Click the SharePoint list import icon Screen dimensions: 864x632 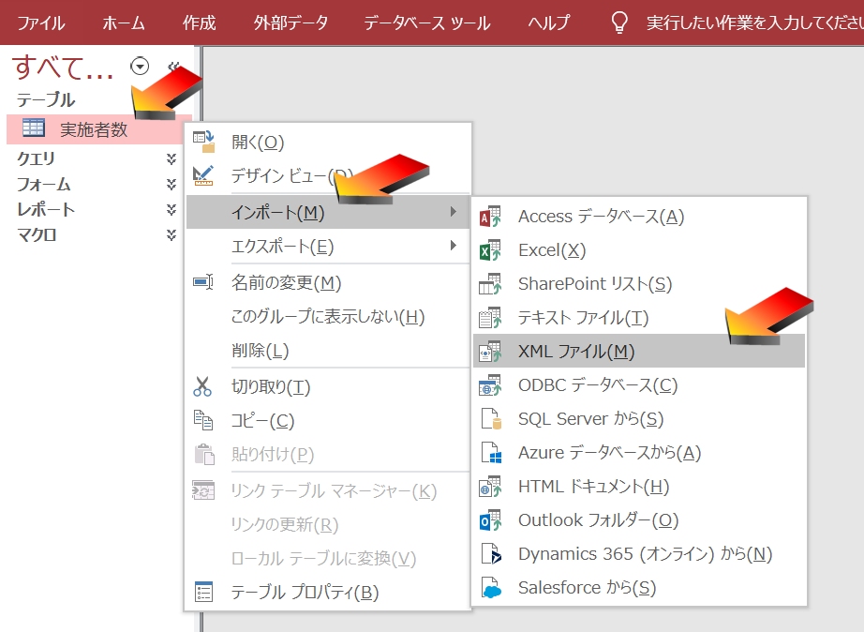point(490,284)
